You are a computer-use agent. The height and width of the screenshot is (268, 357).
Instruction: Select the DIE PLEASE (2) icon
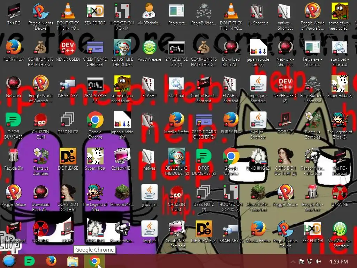204,232
